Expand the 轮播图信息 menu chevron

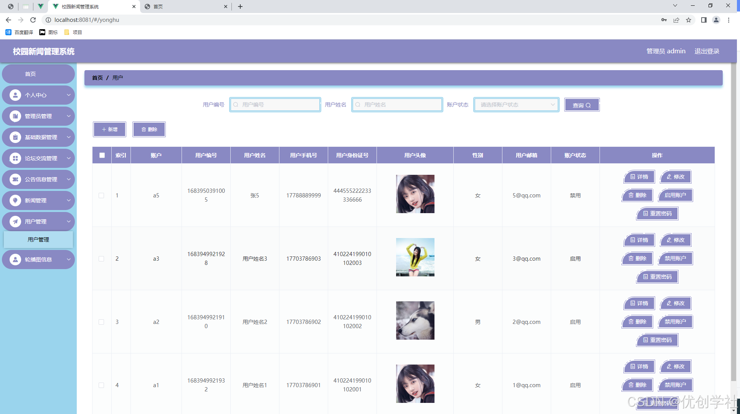[x=69, y=260]
